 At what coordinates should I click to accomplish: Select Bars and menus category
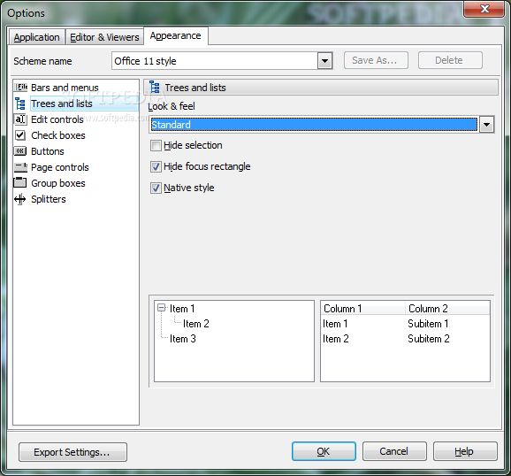pos(65,88)
